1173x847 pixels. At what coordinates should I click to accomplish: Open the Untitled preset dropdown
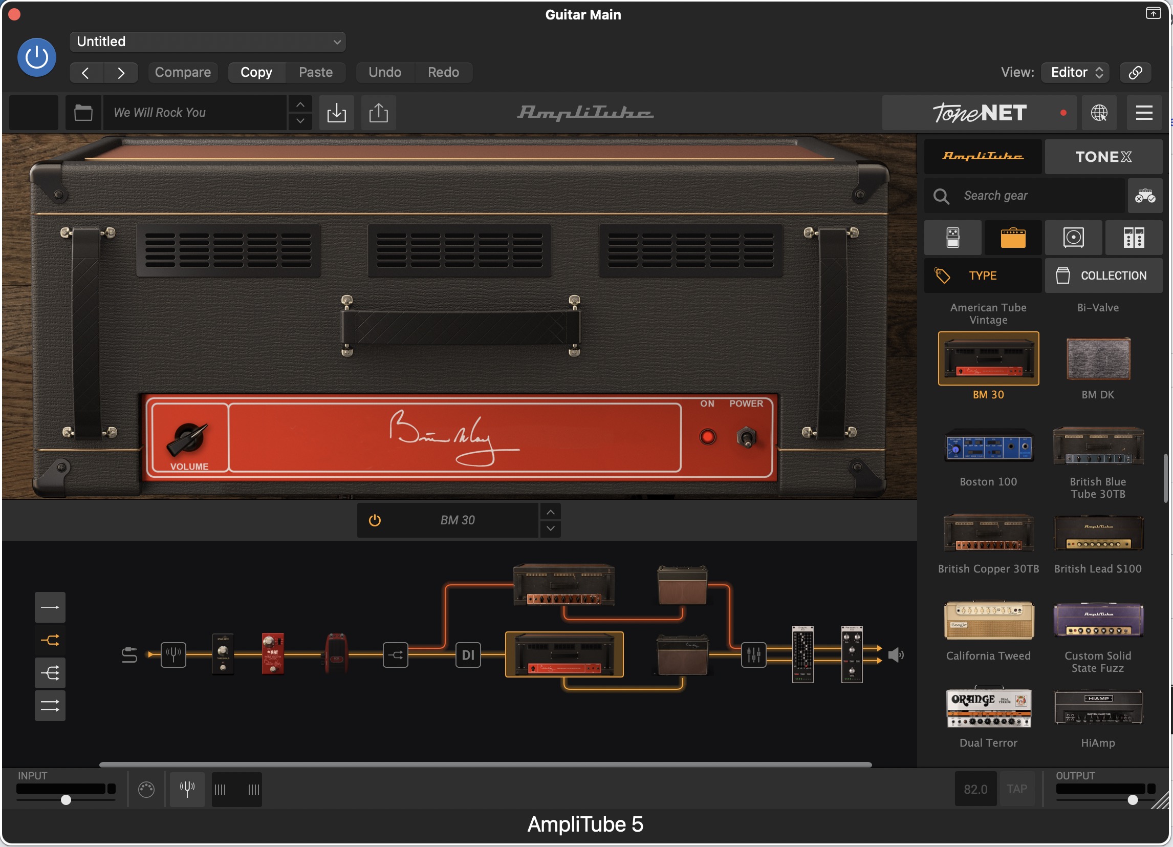(207, 41)
